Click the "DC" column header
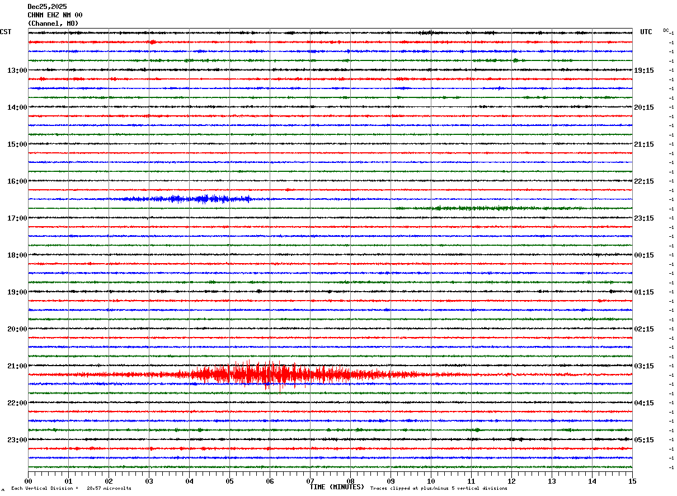Screen dimensions: 677x496 pos(666,30)
